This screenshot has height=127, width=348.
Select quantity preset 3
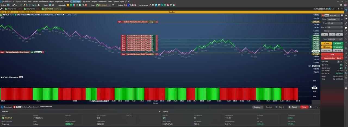tap(339, 35)
